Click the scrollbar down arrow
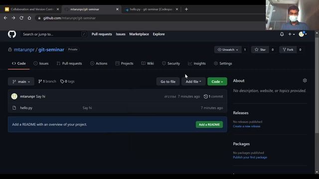 point(317,172)
